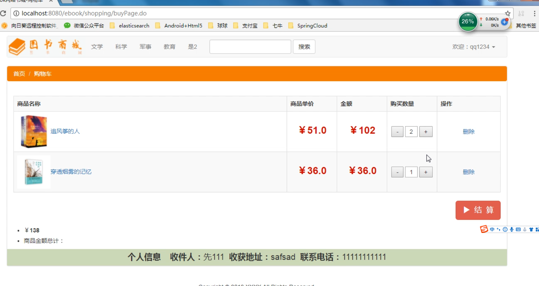This screenshot has height=286, width=539.
Task: Decrease quantity of 穿透烟雾的记忆
Action: pyautogui.click(x=397, y=172)
